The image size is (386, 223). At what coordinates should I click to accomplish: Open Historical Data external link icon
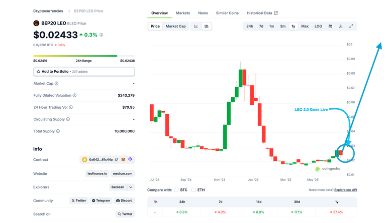coord(276,13)
